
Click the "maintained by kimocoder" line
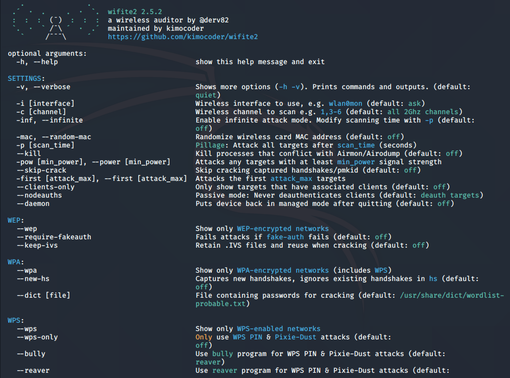[156, 28]
